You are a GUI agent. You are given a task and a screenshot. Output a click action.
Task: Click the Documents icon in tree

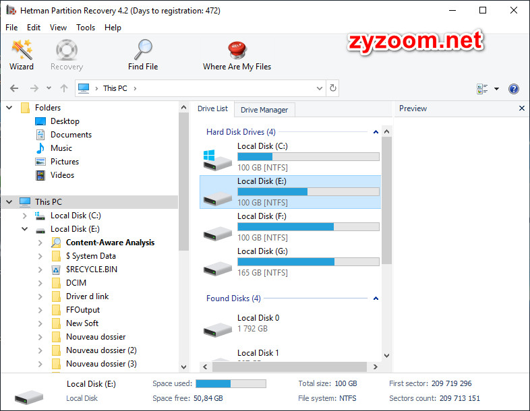40,135
